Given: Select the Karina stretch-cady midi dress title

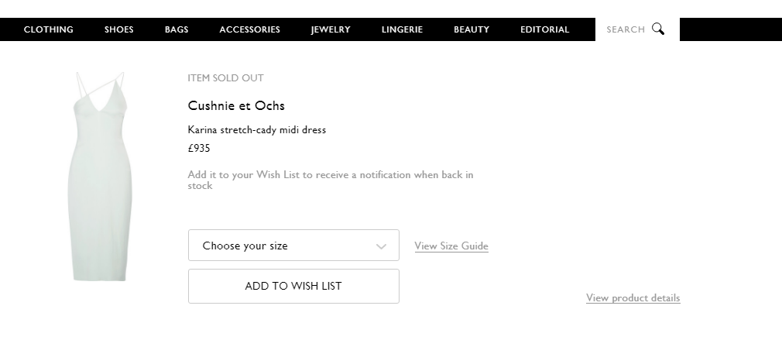Looking at the screenshot, I should click(x=256, y=130).
